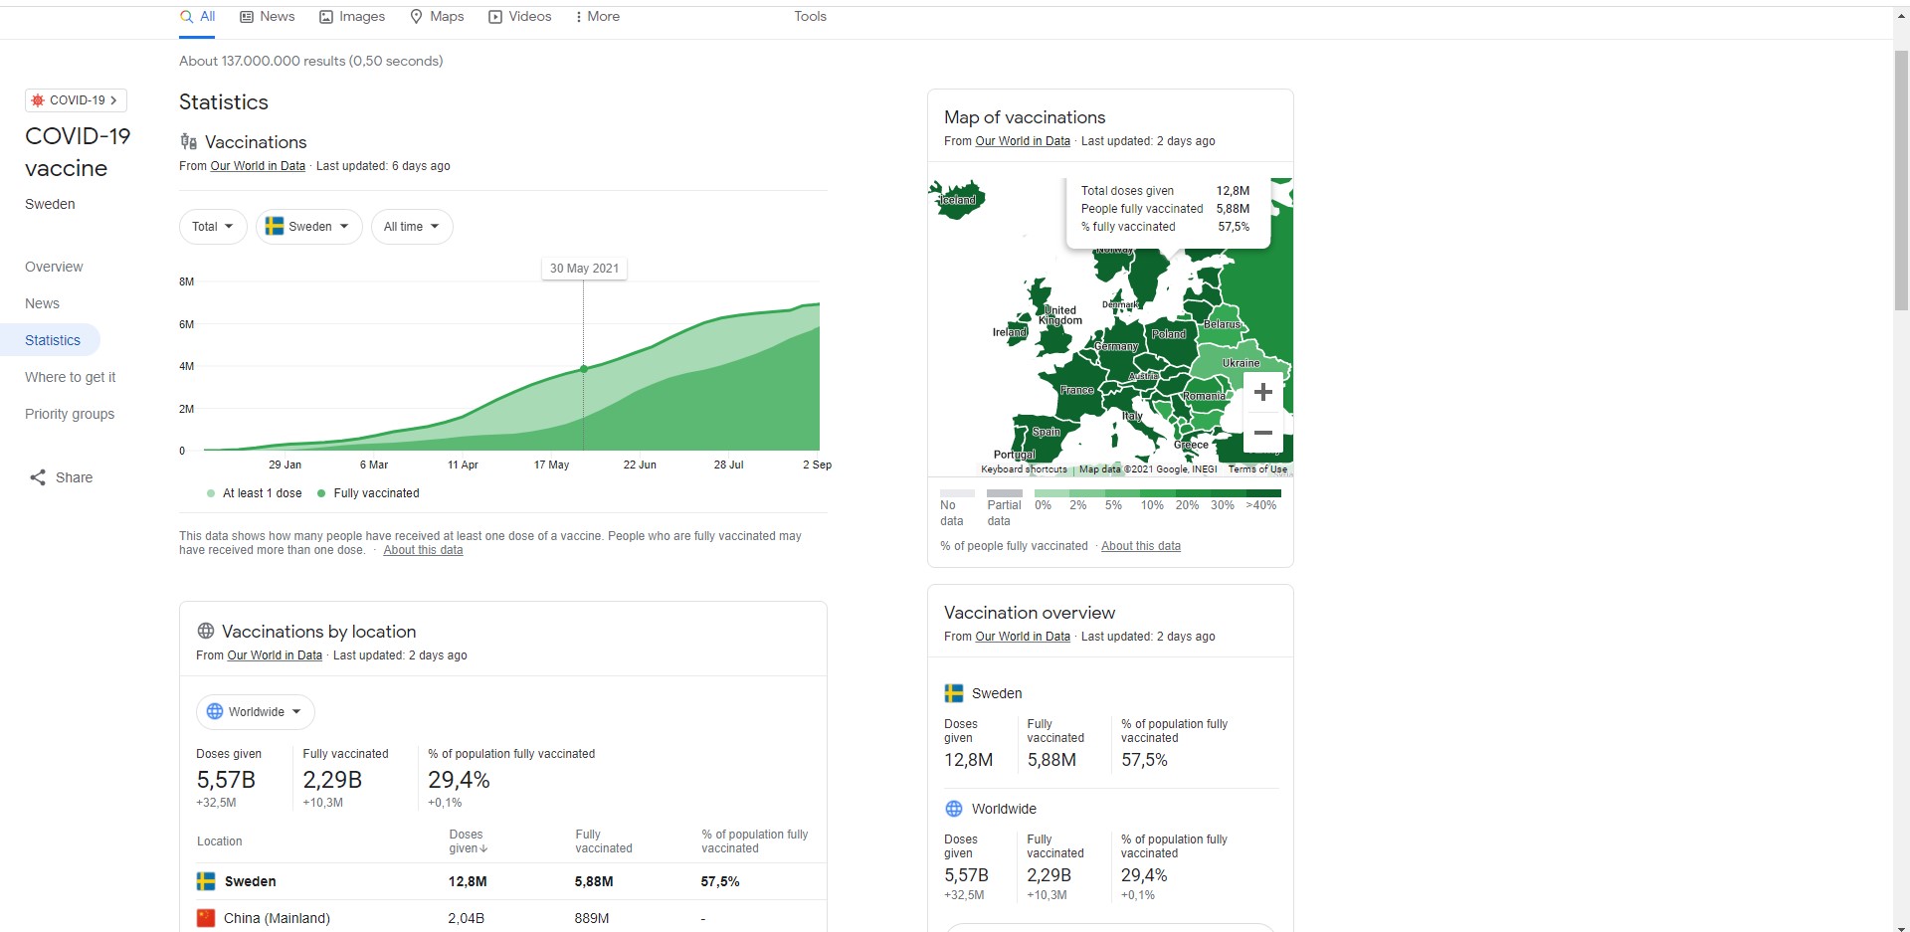Image resolution: width=1910 pixels, height=932 pixels.
Task: Click the Fully vaccinated legend dot
Action: pos(321,493)
